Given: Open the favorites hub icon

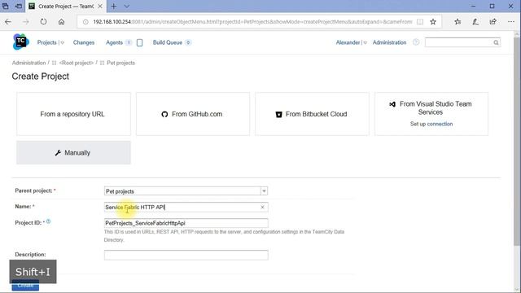Looking at the screenshot, I should click(x=458, y=22).
